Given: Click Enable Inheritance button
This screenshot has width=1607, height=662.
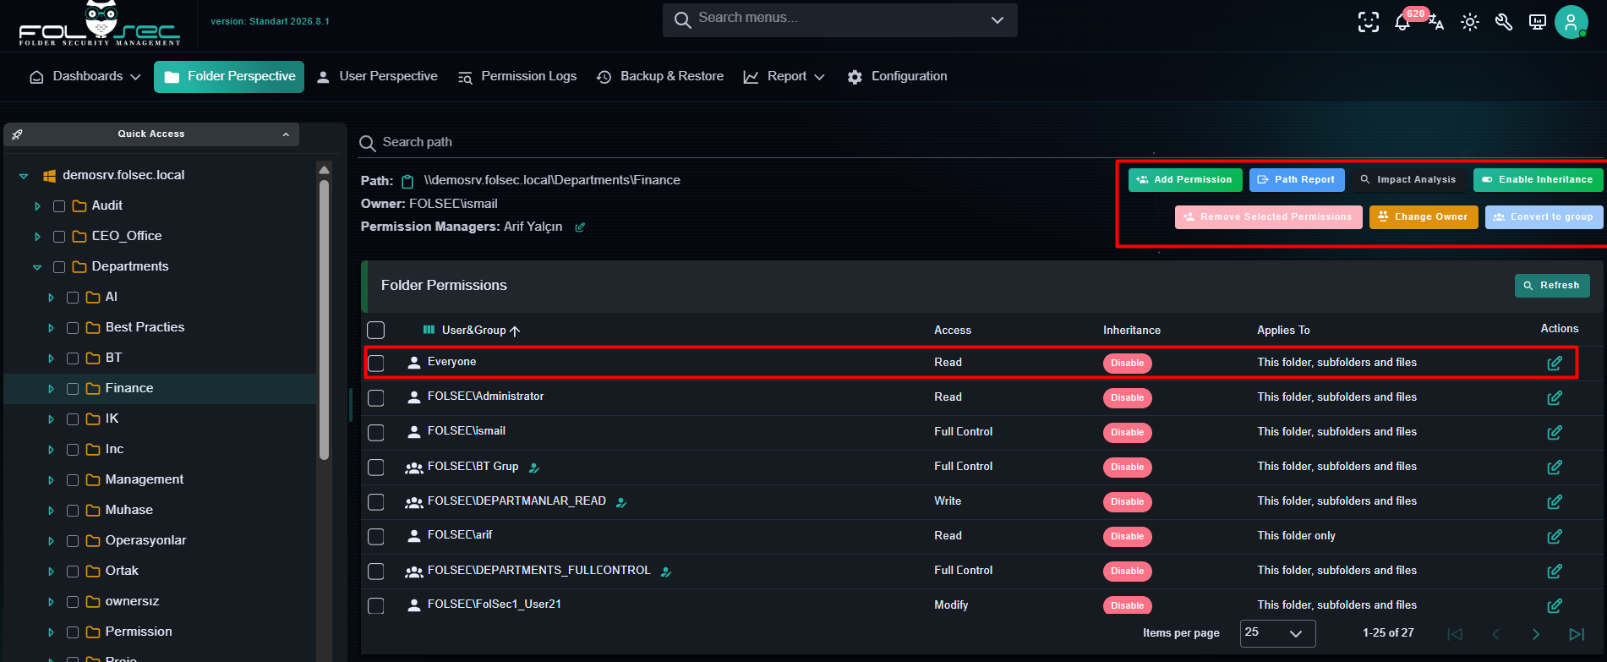Looking at the screenshot, I should [1538, 180].
